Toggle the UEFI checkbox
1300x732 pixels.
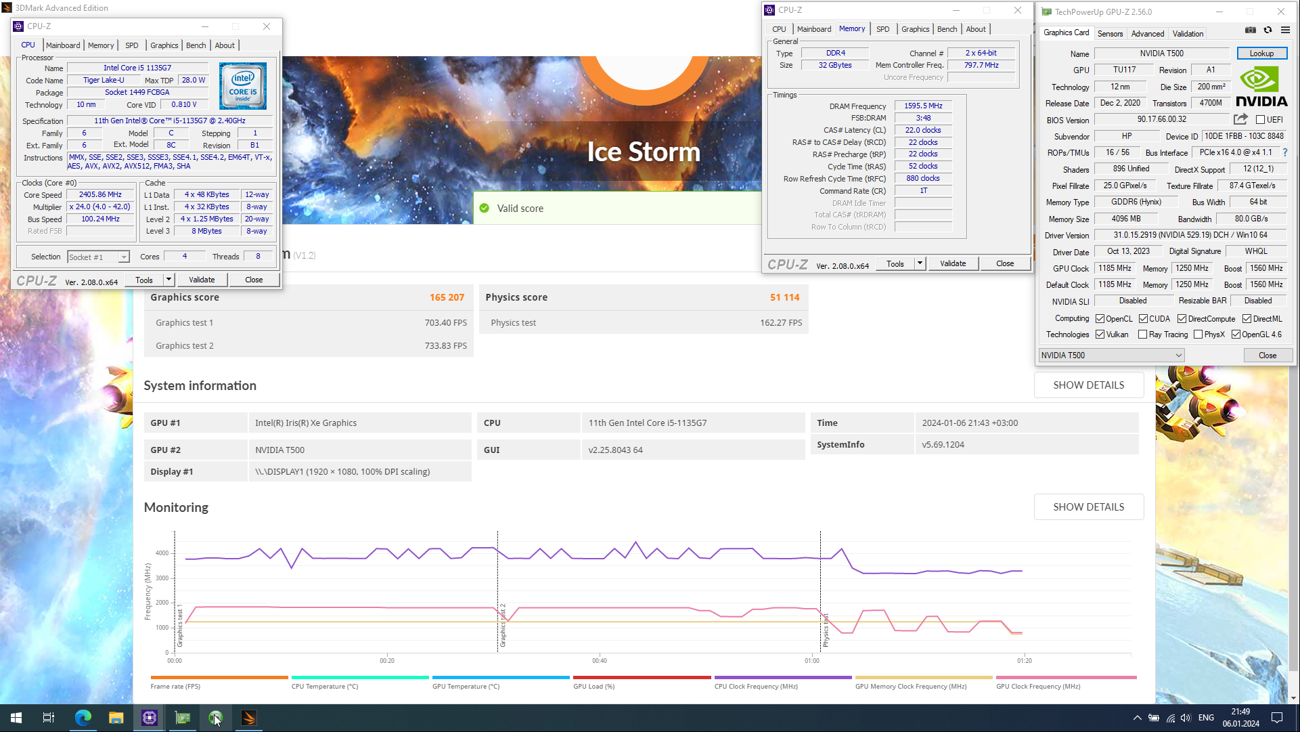(1260, 119)
